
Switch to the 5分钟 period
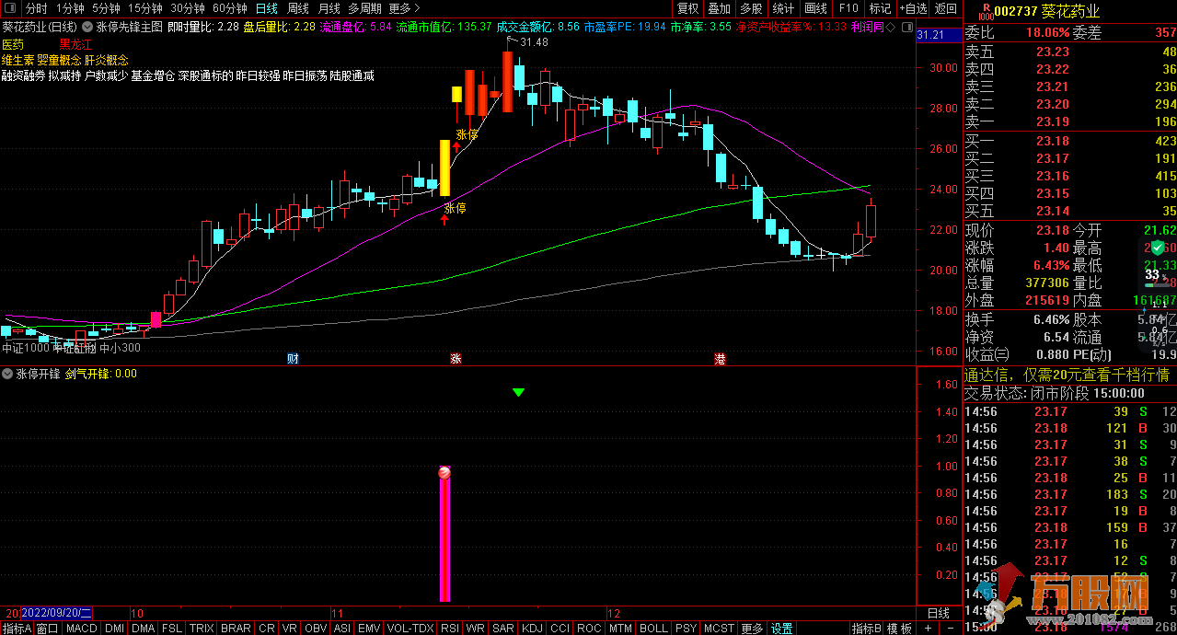point(106,8)
